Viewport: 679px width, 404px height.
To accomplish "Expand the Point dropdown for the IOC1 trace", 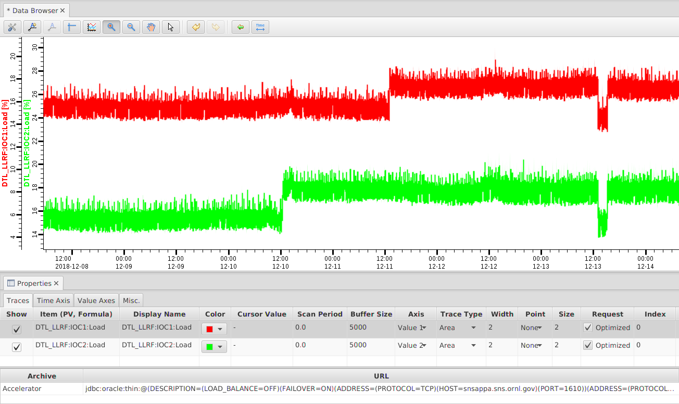I will click(540, 328).
